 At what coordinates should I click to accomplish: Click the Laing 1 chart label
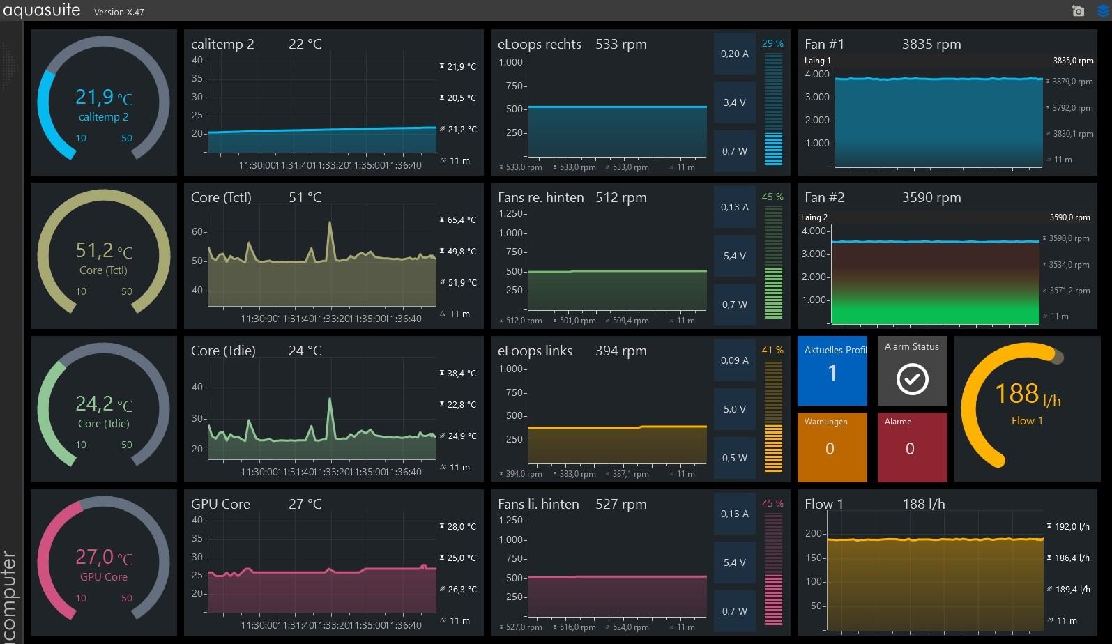pyautogui.click(x=817, y=61)
